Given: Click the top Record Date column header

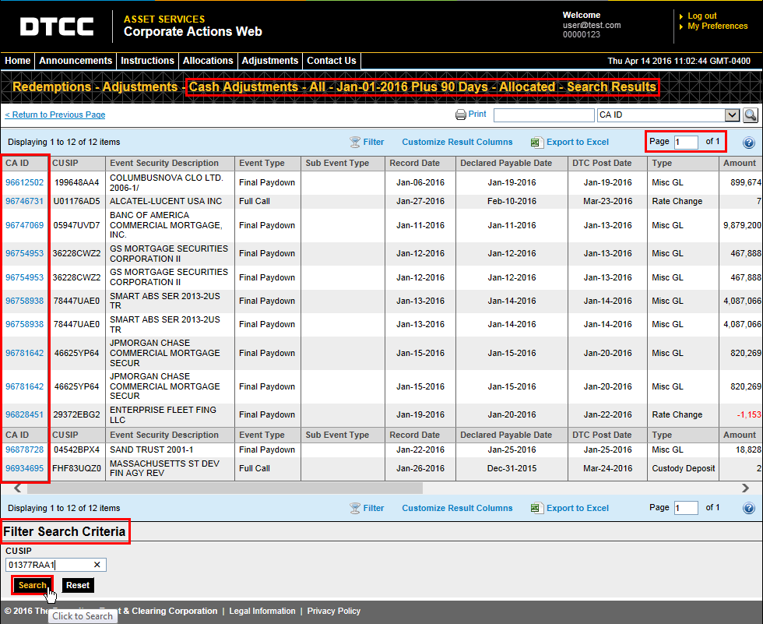Looking at the screenshot, I should click(420, 163).
